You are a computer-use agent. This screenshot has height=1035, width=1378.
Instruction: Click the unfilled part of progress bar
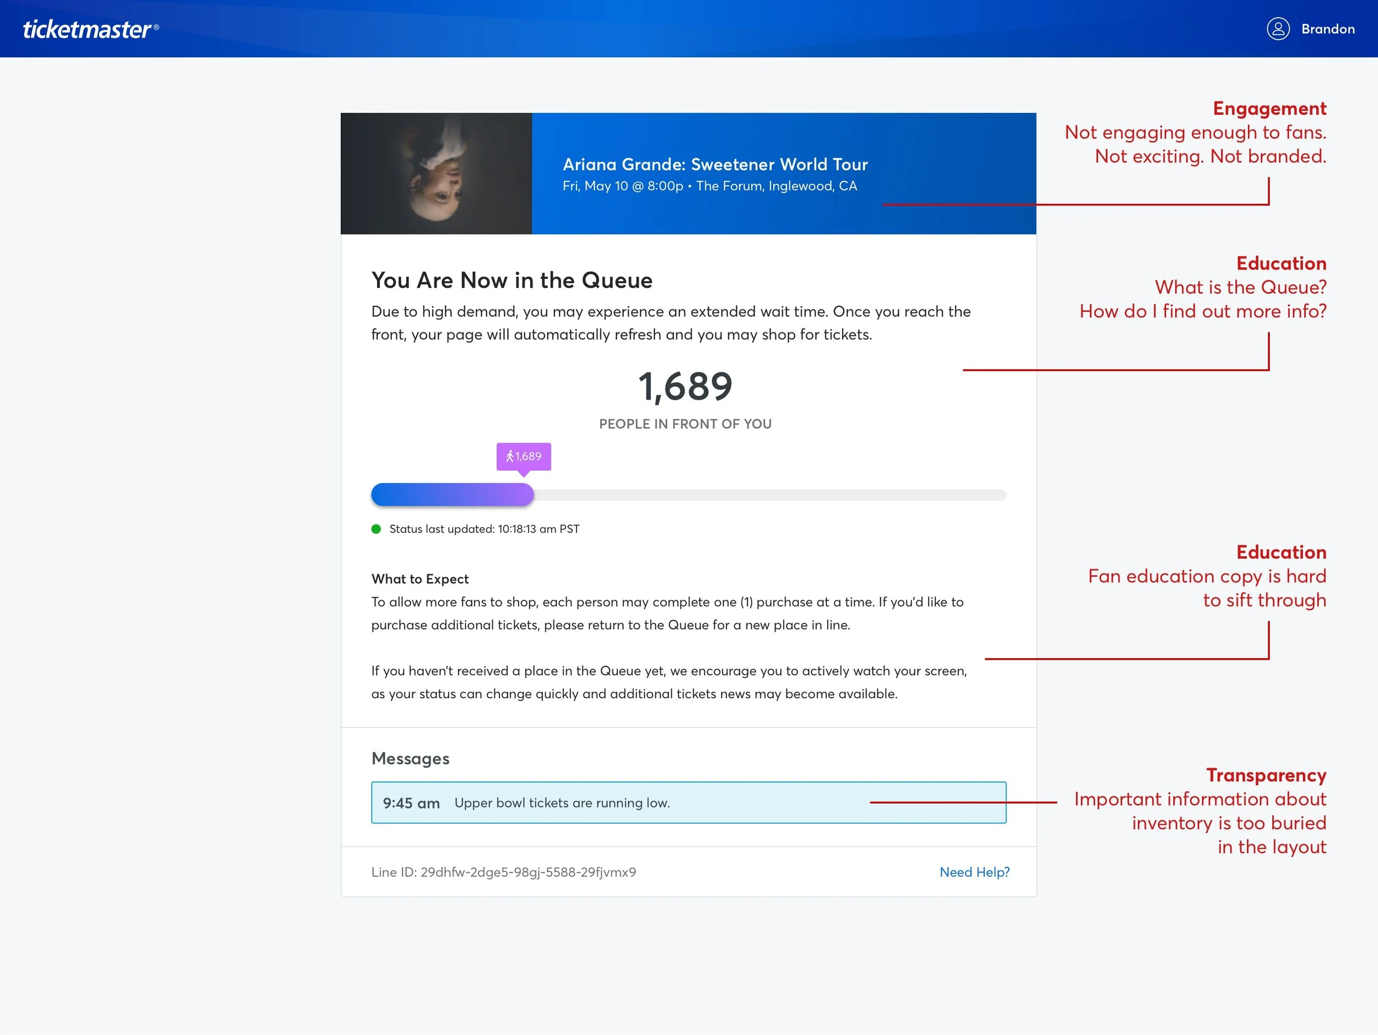coord(769,495)
